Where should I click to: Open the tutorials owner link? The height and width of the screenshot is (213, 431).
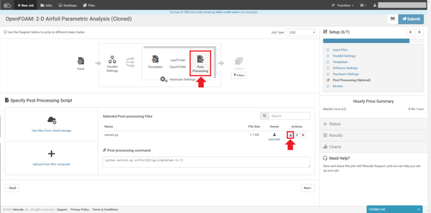[x=274, y=139]
